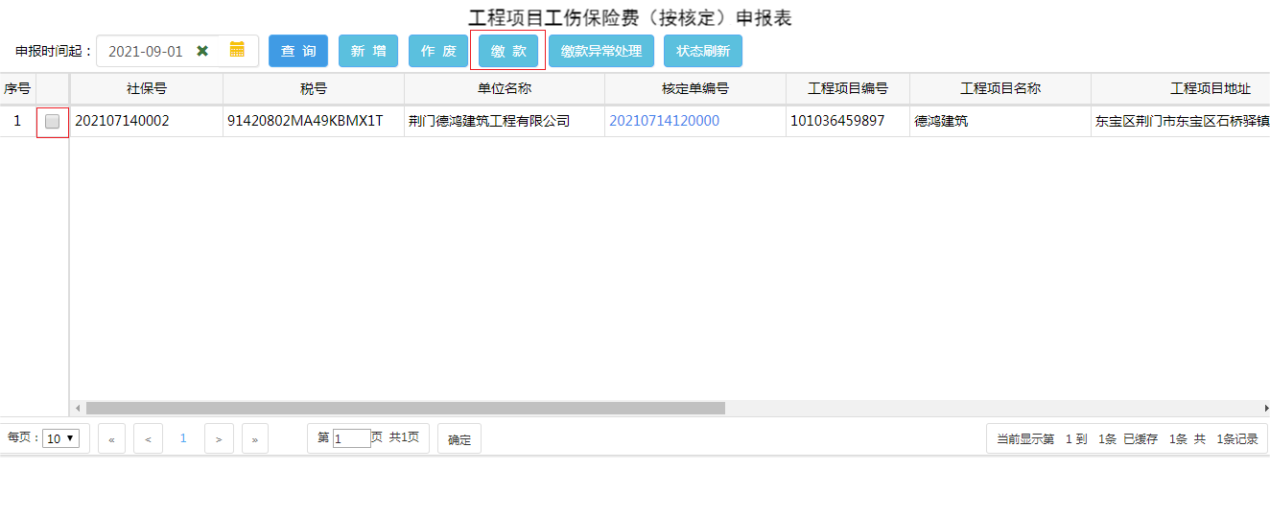Open assessment number link 20210714120000
The width and height of the screenshot is (1270, 518).
pos(664,121)
